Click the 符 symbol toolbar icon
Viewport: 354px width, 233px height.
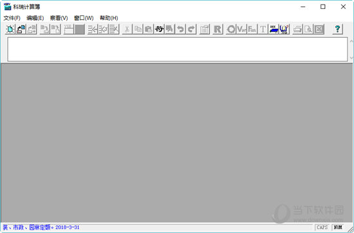coord(159,30)
